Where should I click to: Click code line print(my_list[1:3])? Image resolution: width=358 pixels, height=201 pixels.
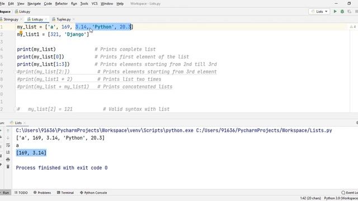[x=43, y=64]
